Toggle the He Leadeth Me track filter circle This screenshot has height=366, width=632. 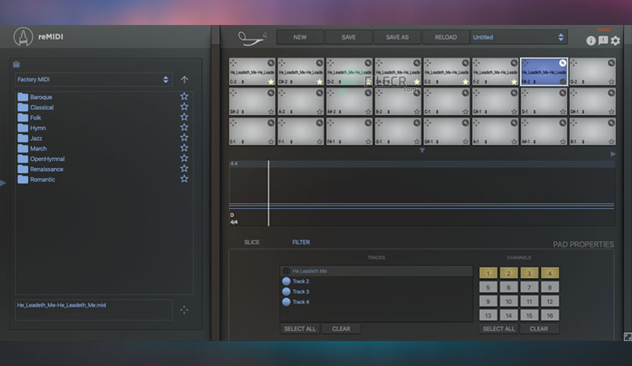287,271
